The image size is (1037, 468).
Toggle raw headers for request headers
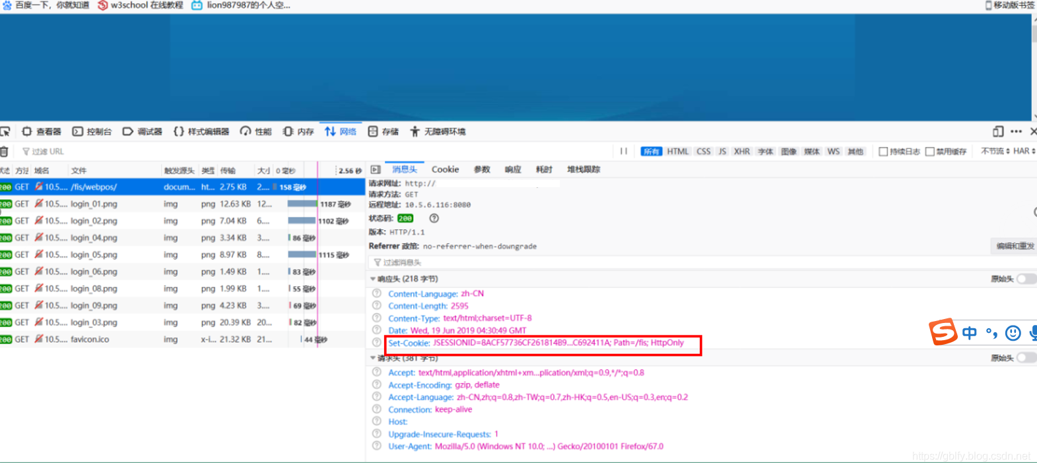tap(1026, 358)
